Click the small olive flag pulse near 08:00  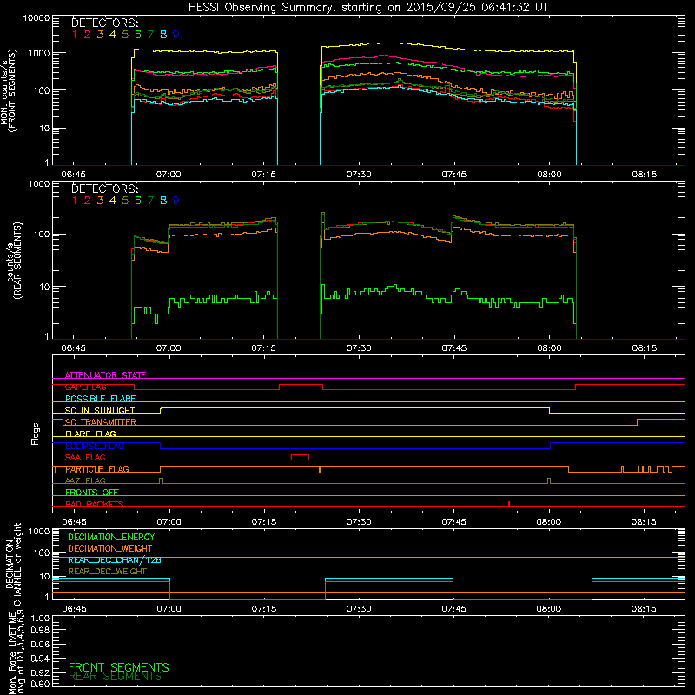pos(549,480)
